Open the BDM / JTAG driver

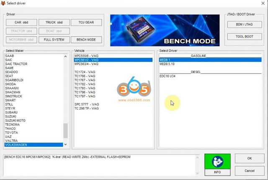(245, 24)
